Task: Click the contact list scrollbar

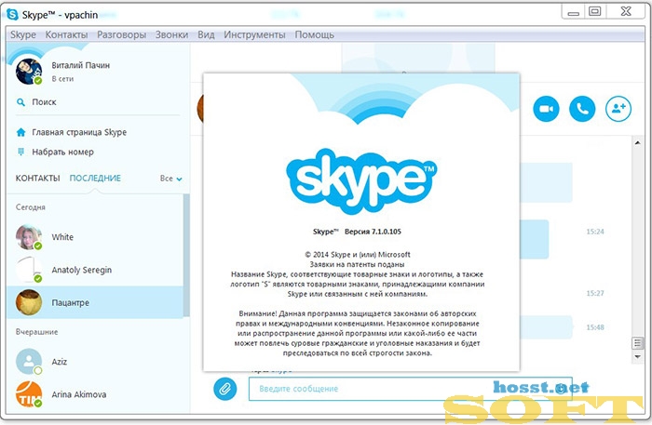Action: click(x=186, y=255)
